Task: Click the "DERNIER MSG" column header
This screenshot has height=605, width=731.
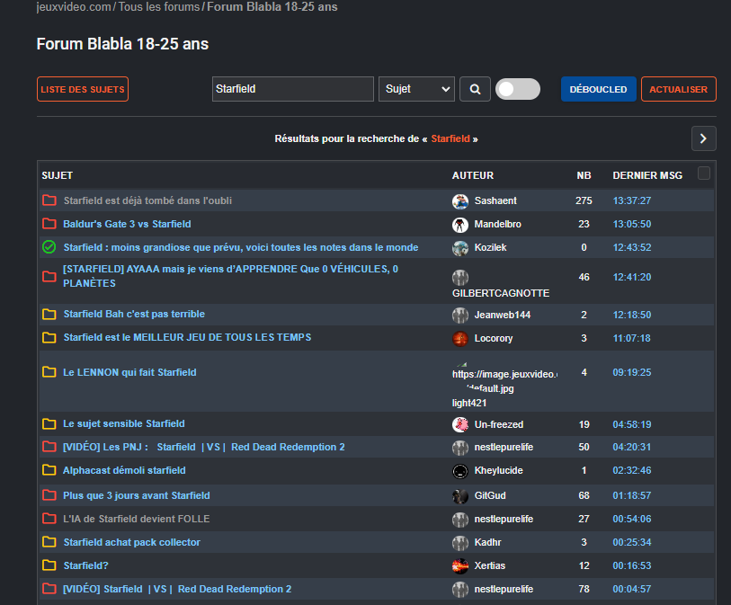Action: click(647, 175)
